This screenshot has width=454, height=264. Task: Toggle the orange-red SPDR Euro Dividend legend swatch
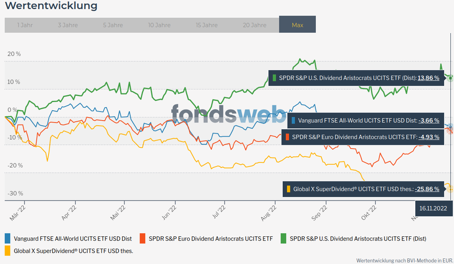click(x=143, y=238)
